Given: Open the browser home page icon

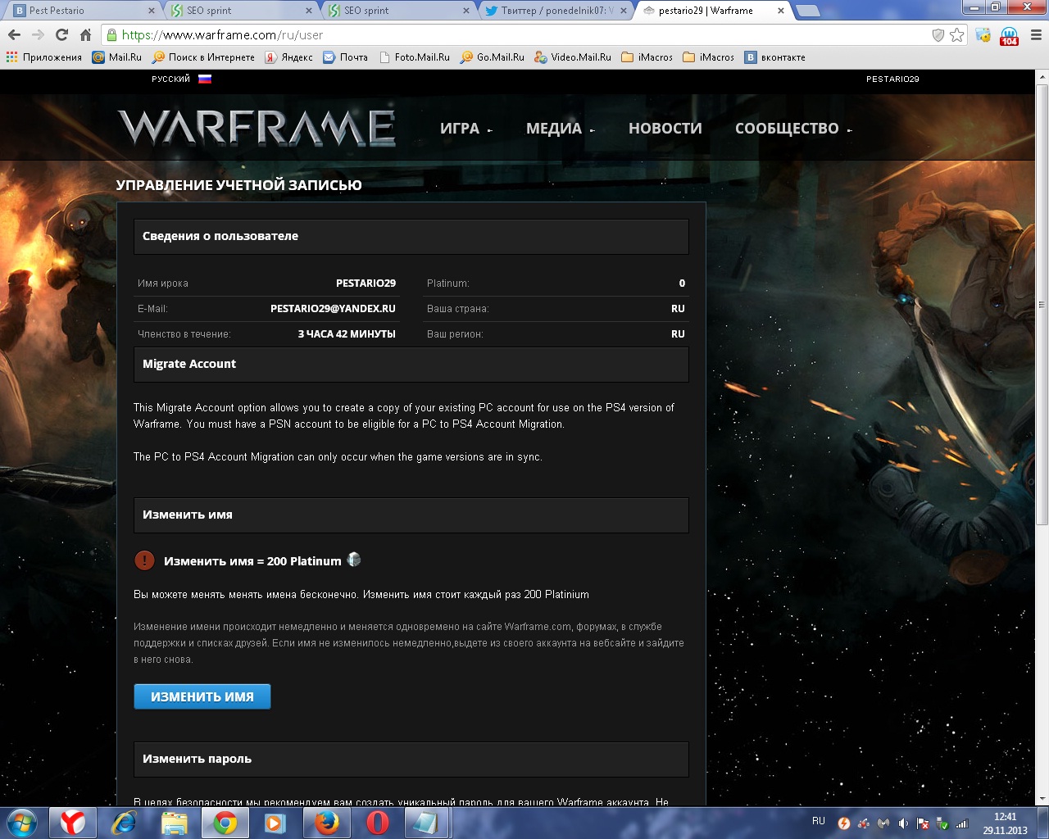Looking at the screenshot, I should [85, 35].
